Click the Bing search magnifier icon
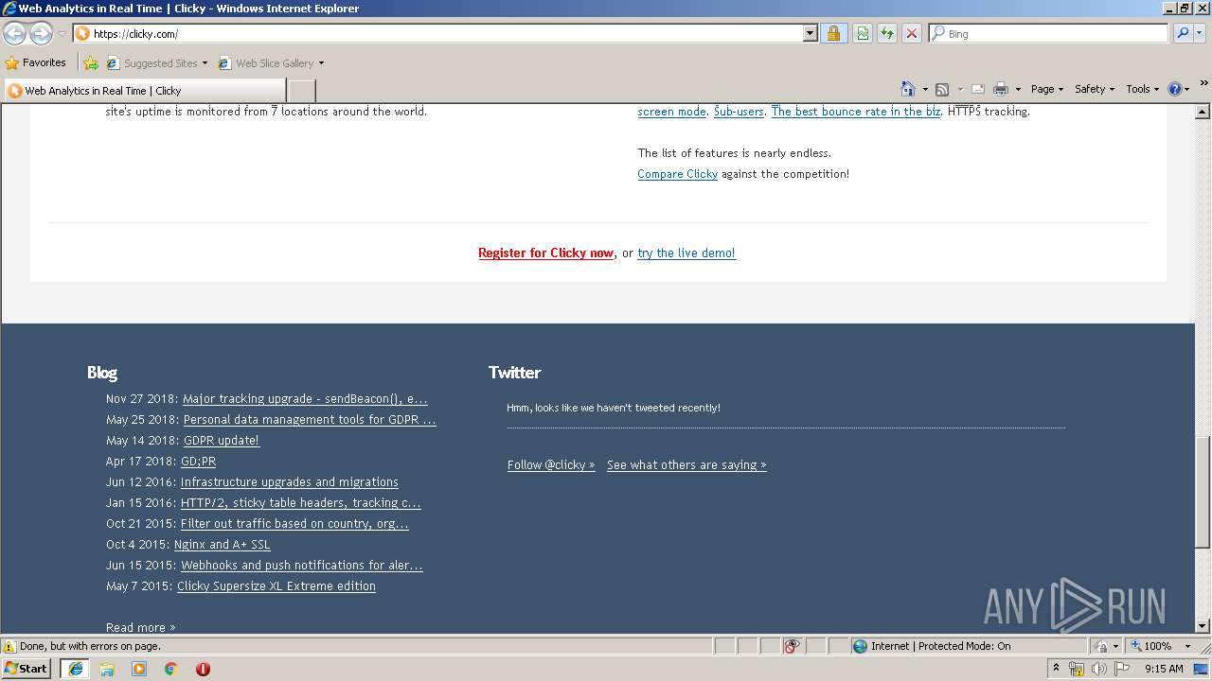 point(1183,33)
